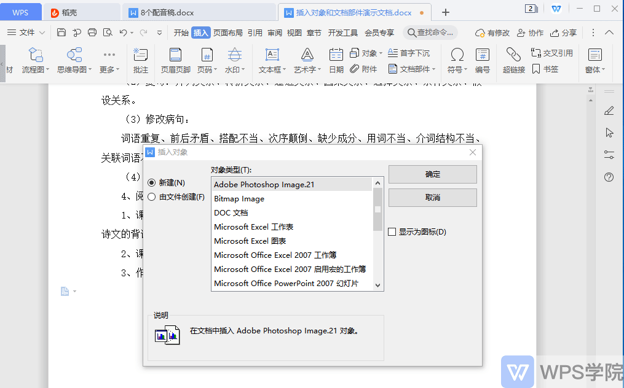
Task: Open the 视图 ribbon tab
Action: (294, 33)
